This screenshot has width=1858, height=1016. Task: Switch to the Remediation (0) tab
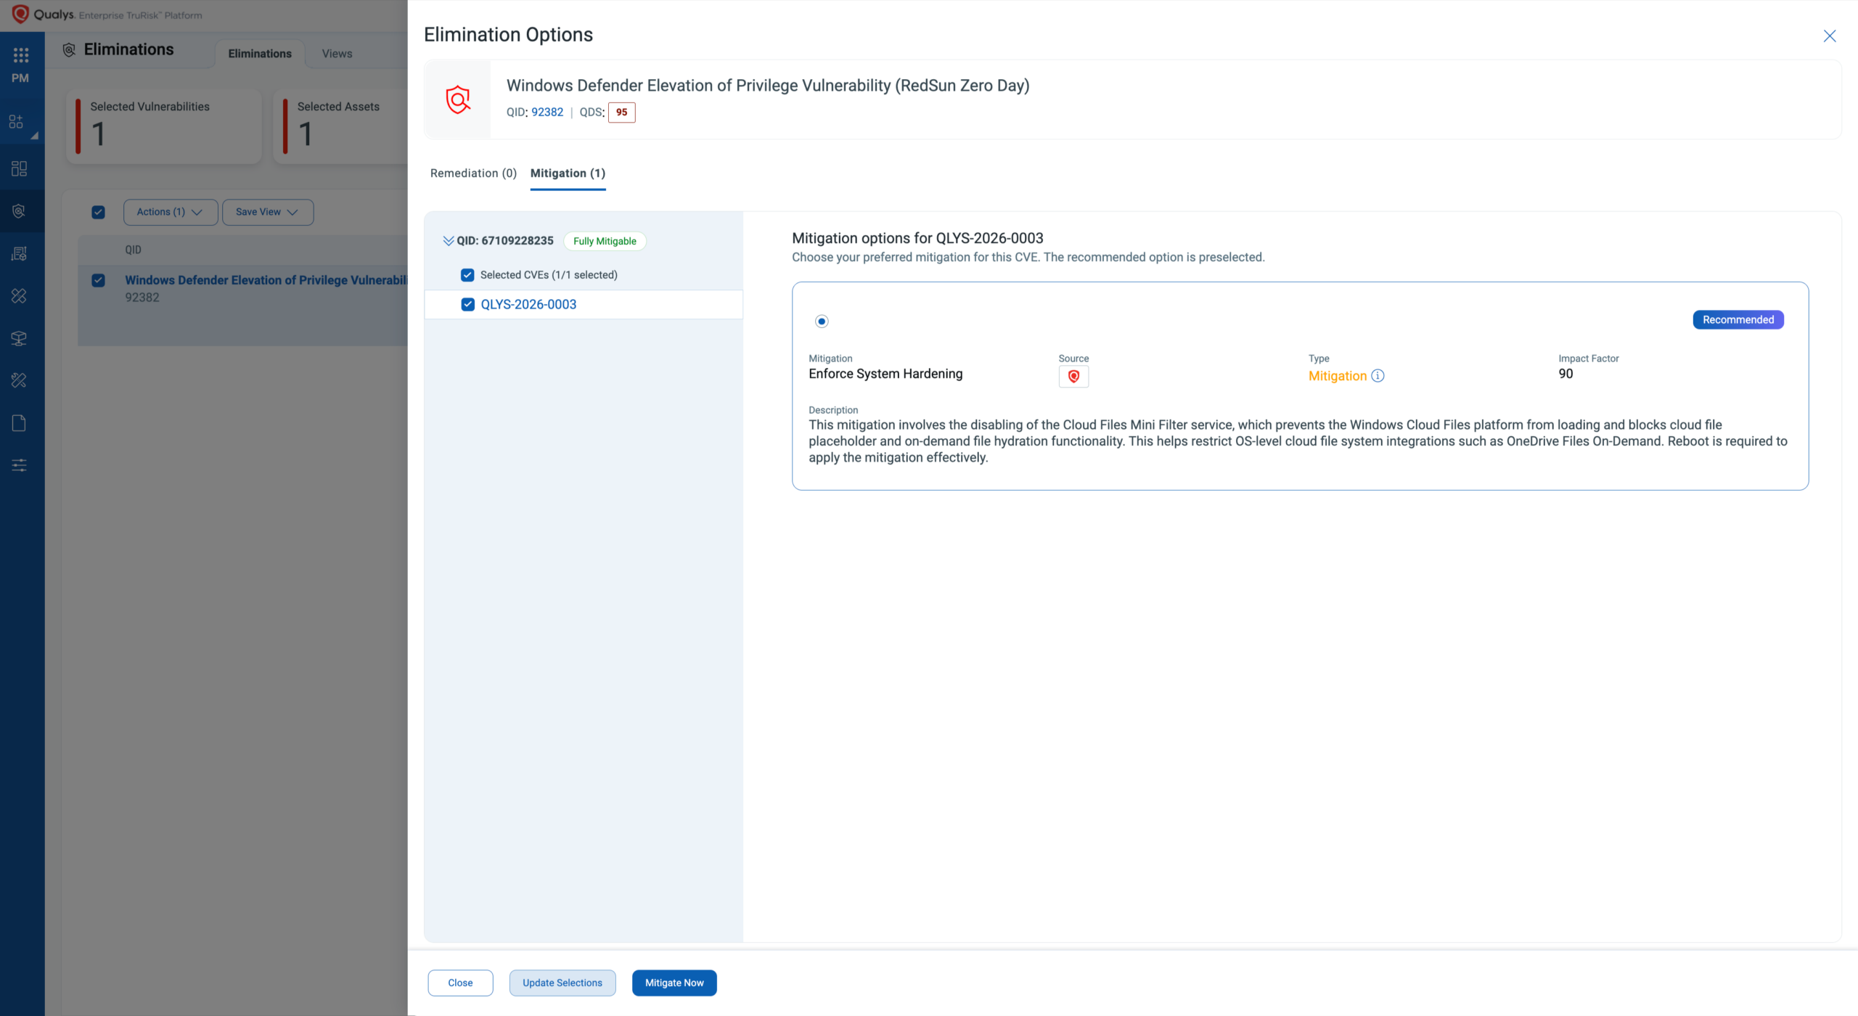473,173
